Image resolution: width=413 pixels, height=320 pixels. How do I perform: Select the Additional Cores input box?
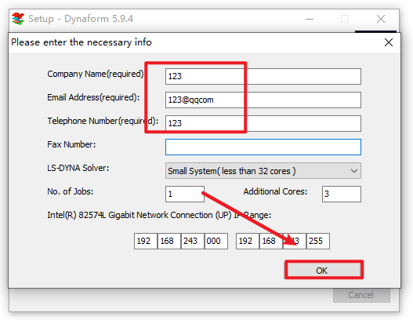click(x=342, y=194)
